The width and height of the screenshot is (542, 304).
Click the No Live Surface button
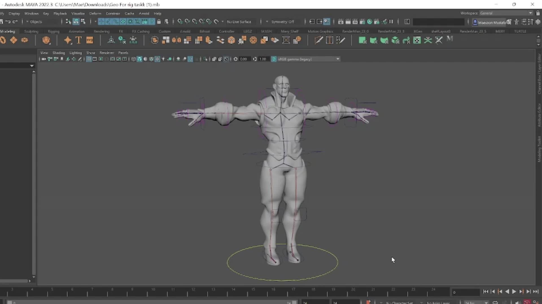click(x=239, y=22)
